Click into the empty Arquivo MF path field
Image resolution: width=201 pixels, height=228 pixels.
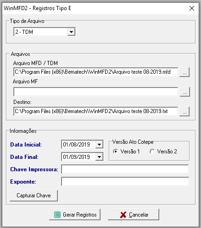(96, 92)
